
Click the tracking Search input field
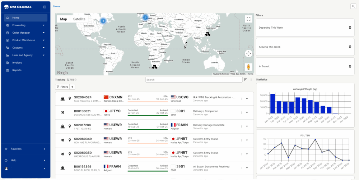coord(193,79)
